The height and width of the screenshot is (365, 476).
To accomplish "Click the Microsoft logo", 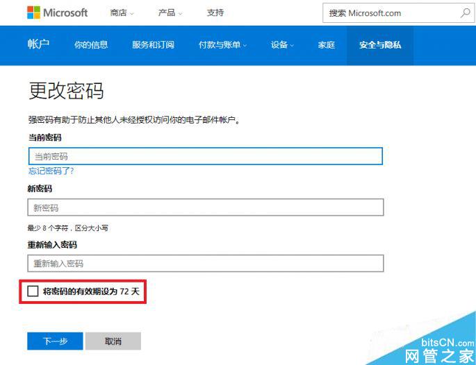I will coord(58,12).
